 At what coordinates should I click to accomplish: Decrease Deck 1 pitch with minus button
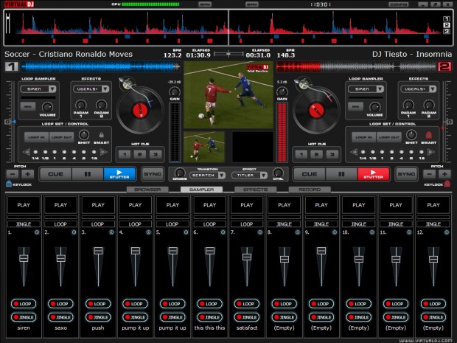click(13, 174)
